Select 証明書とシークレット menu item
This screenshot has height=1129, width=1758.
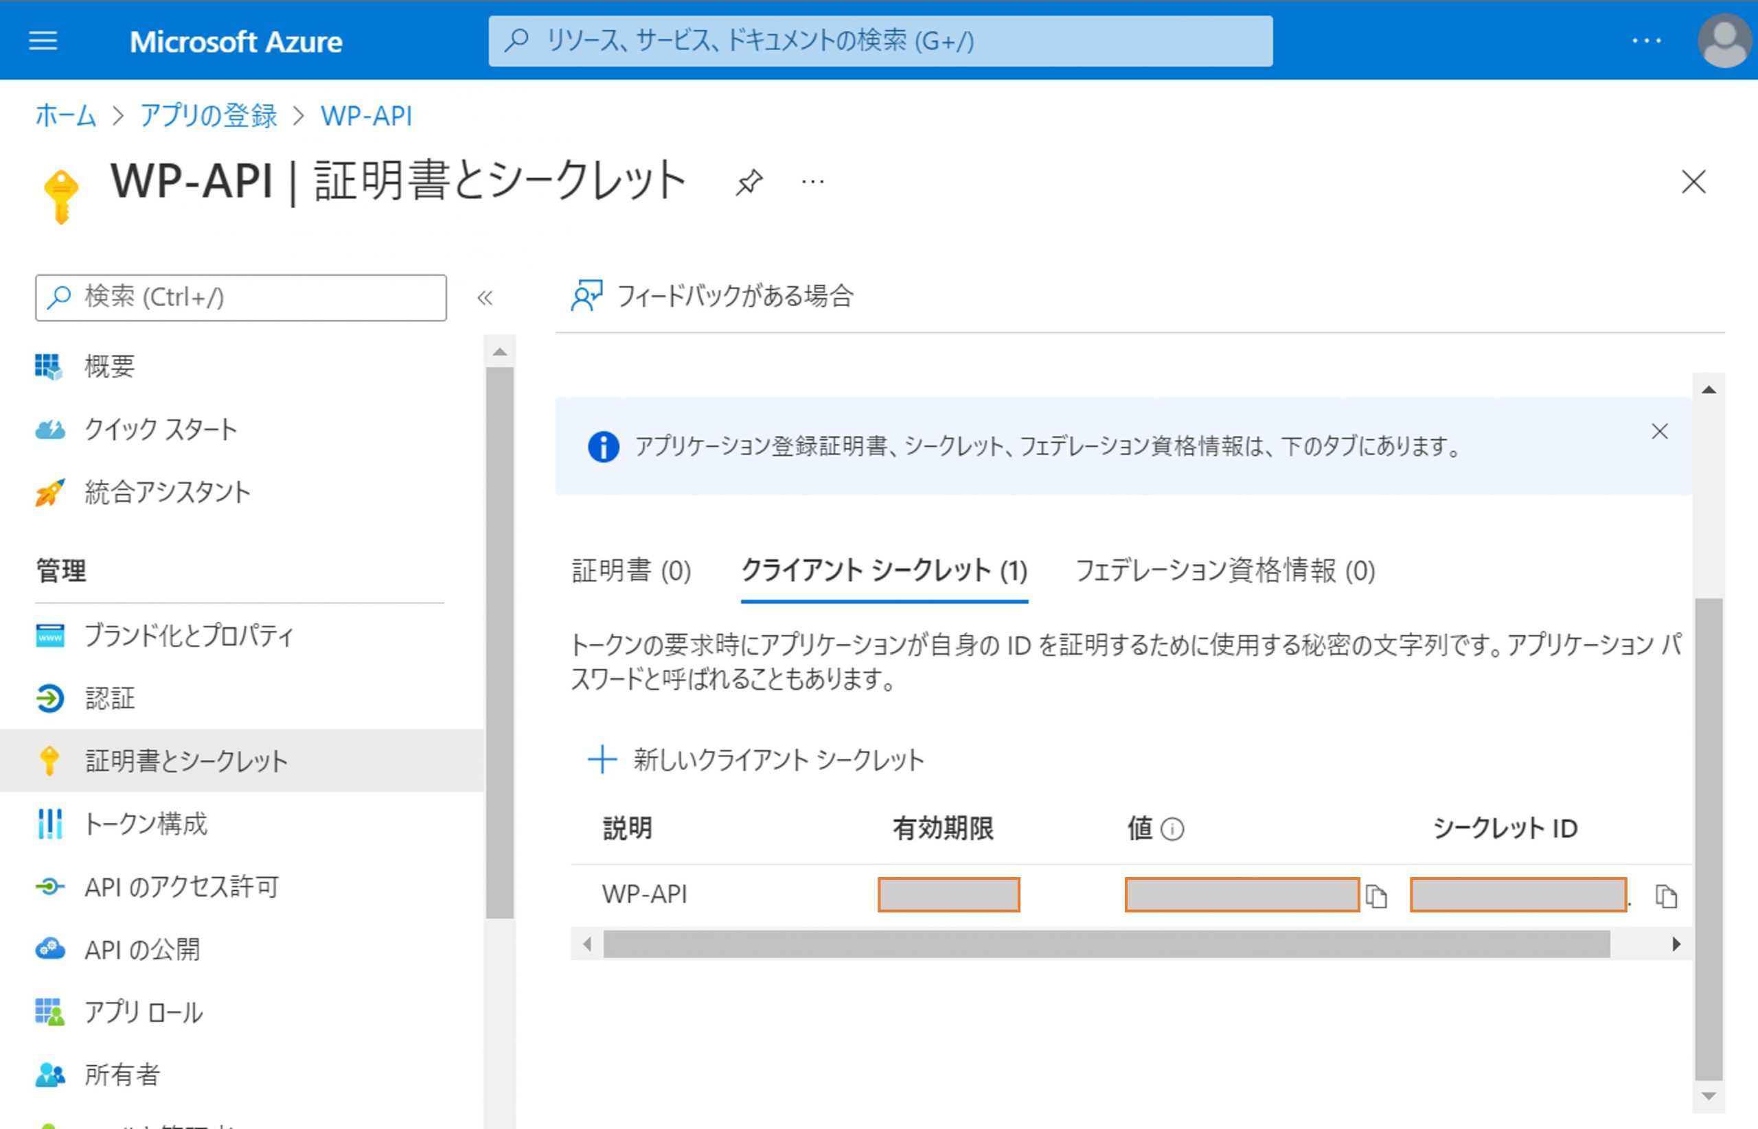(241, 761)
